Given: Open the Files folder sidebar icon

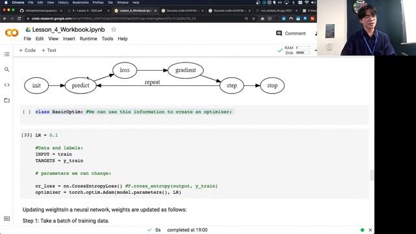Looking at the screenshot, I should tap(7, 100).
